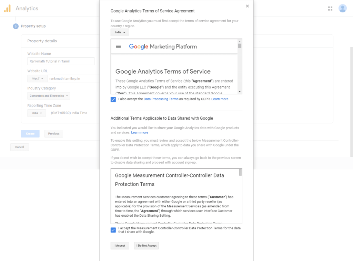Open the hamburger menu in Marketing Platform

click(x=118, y=46)
